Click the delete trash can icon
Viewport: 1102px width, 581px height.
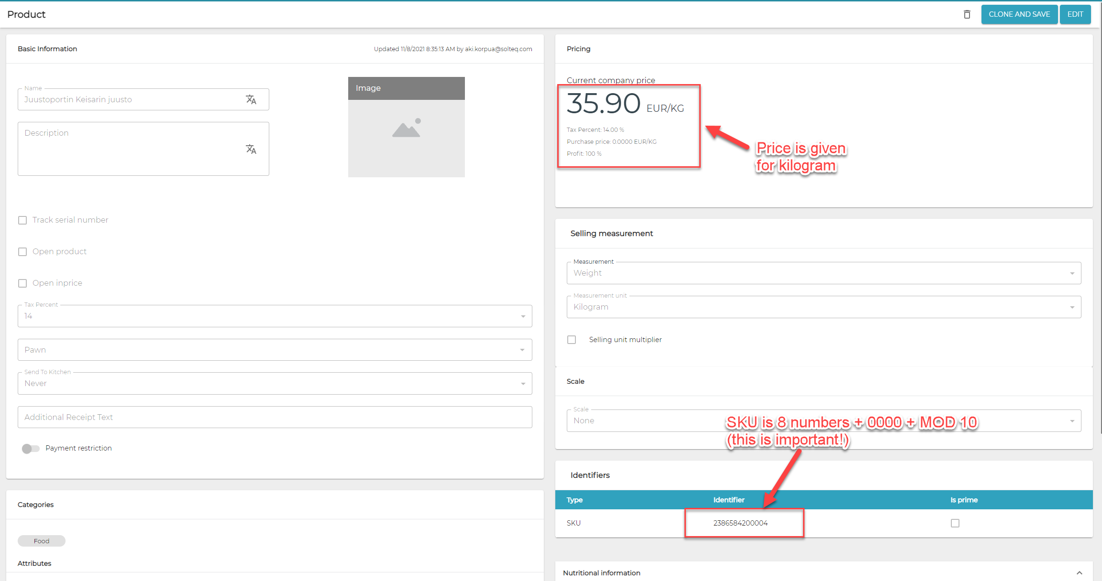pyautogui.click(x=967, y=14)
